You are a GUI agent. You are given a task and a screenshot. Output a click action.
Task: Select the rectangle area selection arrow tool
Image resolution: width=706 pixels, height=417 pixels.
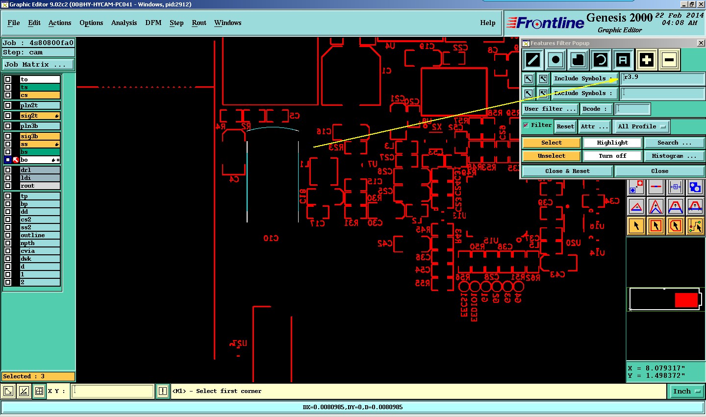656,226
